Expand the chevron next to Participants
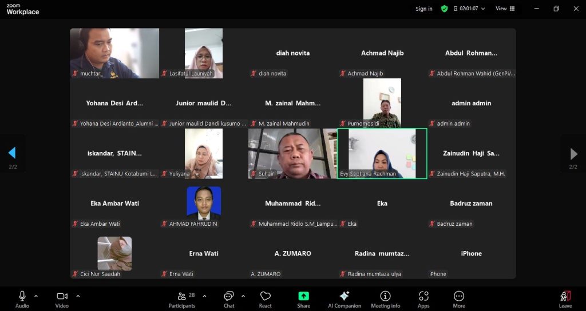This screenshot has height=311, width=586. coord(204,296)
